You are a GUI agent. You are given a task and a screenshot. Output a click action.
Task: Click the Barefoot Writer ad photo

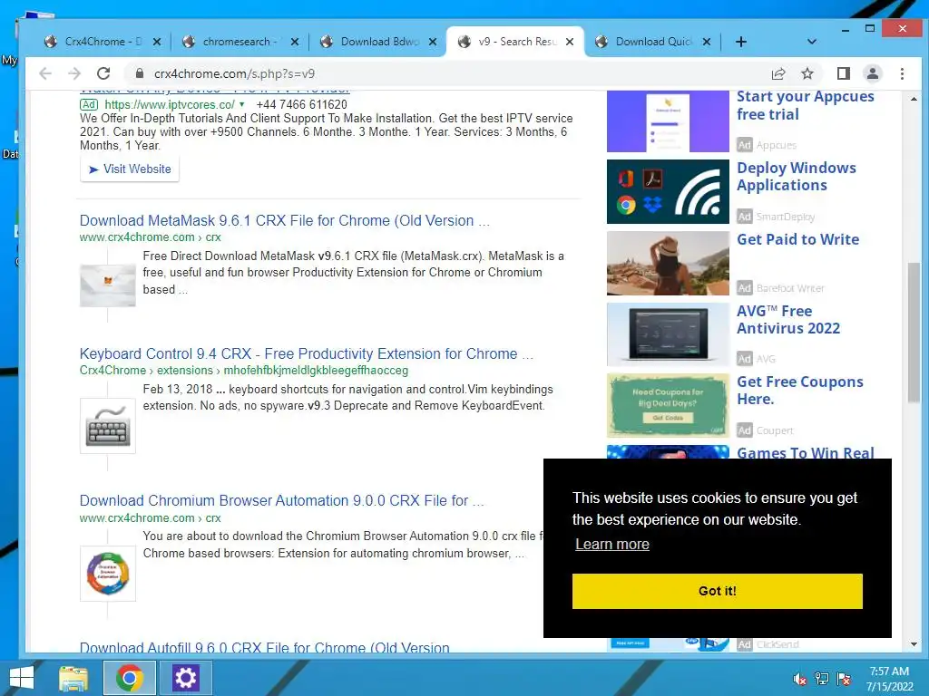point(668,263)
